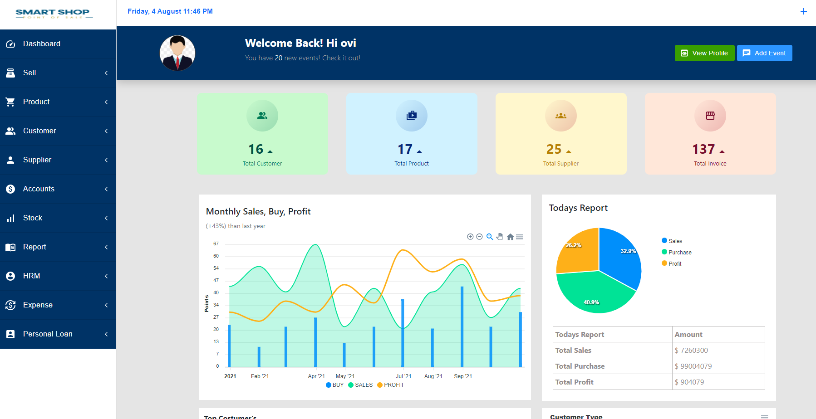This screenshot has height=419, width=816.
Task: Reset chart zoom with home icon
Action: tap(510, 237)
